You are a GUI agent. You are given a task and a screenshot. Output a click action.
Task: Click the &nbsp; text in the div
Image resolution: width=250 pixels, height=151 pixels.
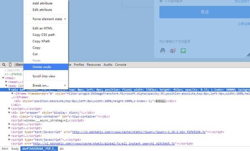161,101
